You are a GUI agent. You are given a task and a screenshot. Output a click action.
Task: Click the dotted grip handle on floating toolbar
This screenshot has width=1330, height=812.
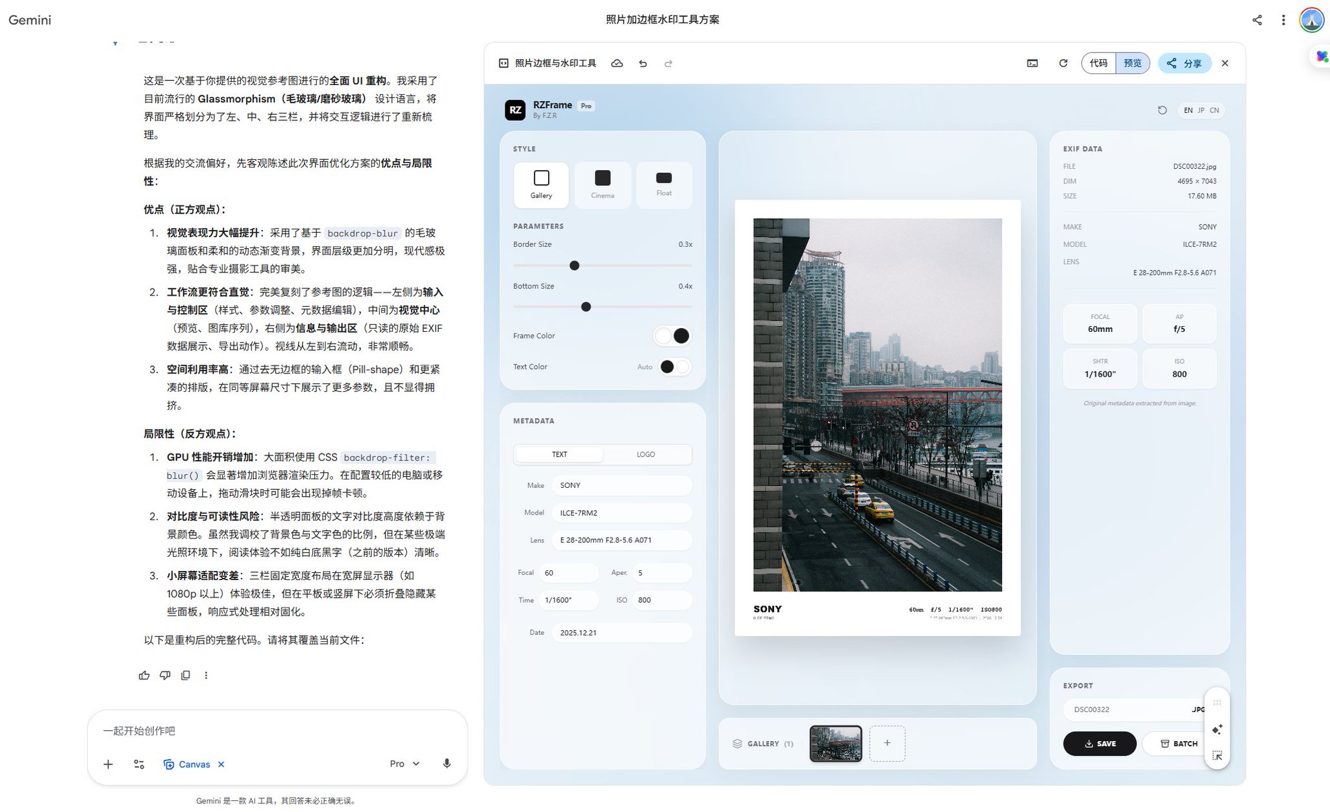(x=1218, y=703)
